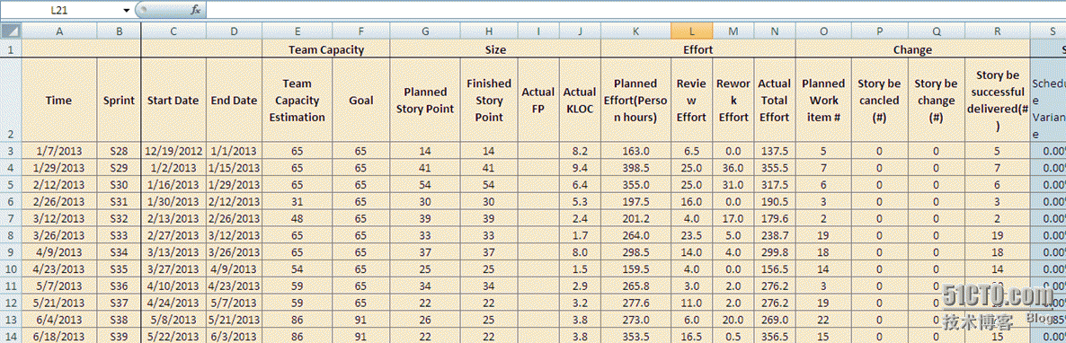The width and height of the screenshot is (1066, 343).
Task: Click the 'Story be successful delivered(#)' heading cell
Action: tap(997, 101)
